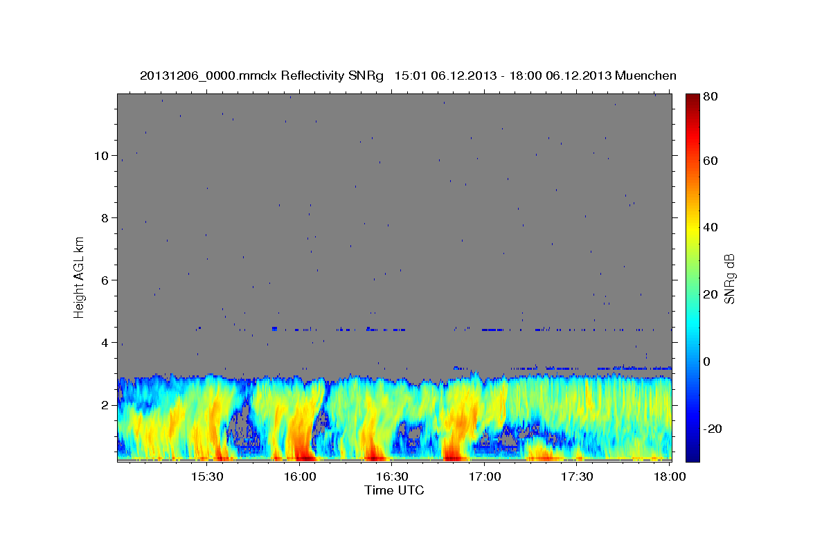Click the height tick label 6
Screen dimensions: 831x554
[x=105, y=280]
